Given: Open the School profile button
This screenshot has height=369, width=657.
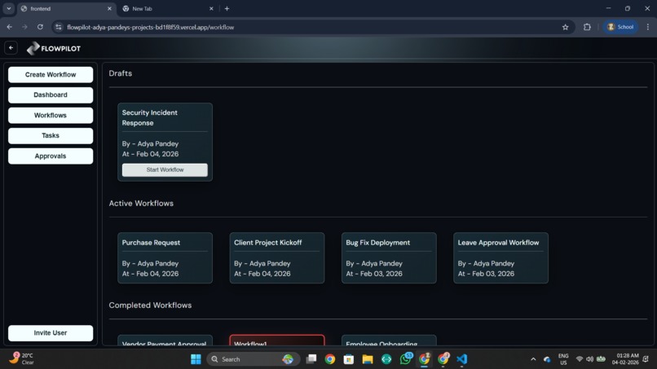Looking at the screenshot, I should pos(620,27).
